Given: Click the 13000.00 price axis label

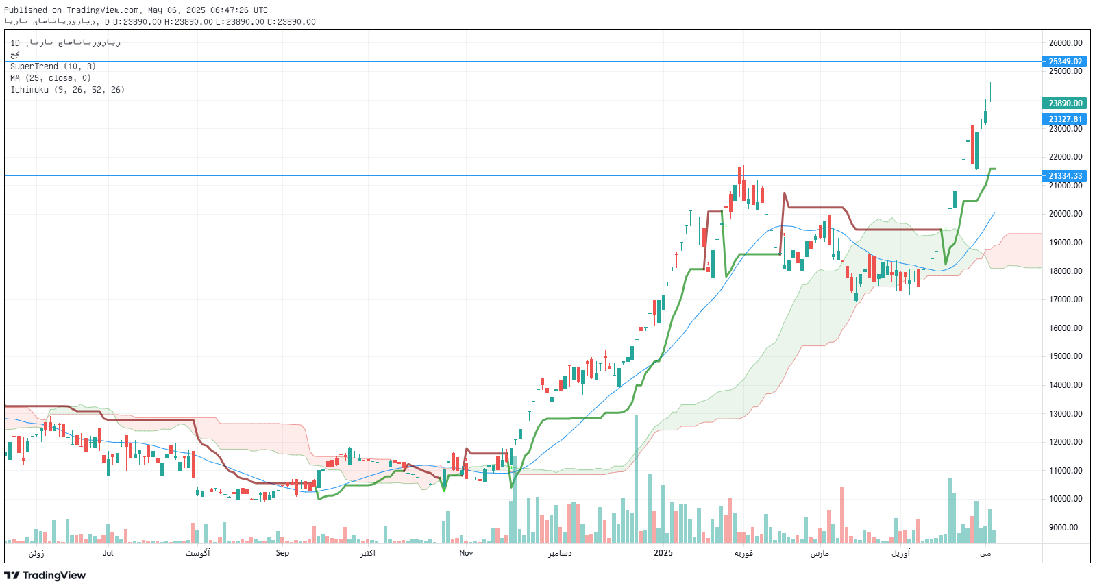Looking at the screenshot, I should 1066,414.
